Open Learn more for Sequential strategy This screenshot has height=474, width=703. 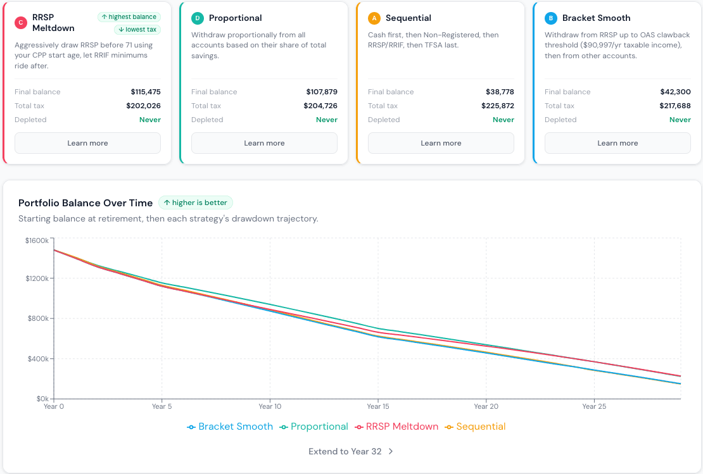441,143
